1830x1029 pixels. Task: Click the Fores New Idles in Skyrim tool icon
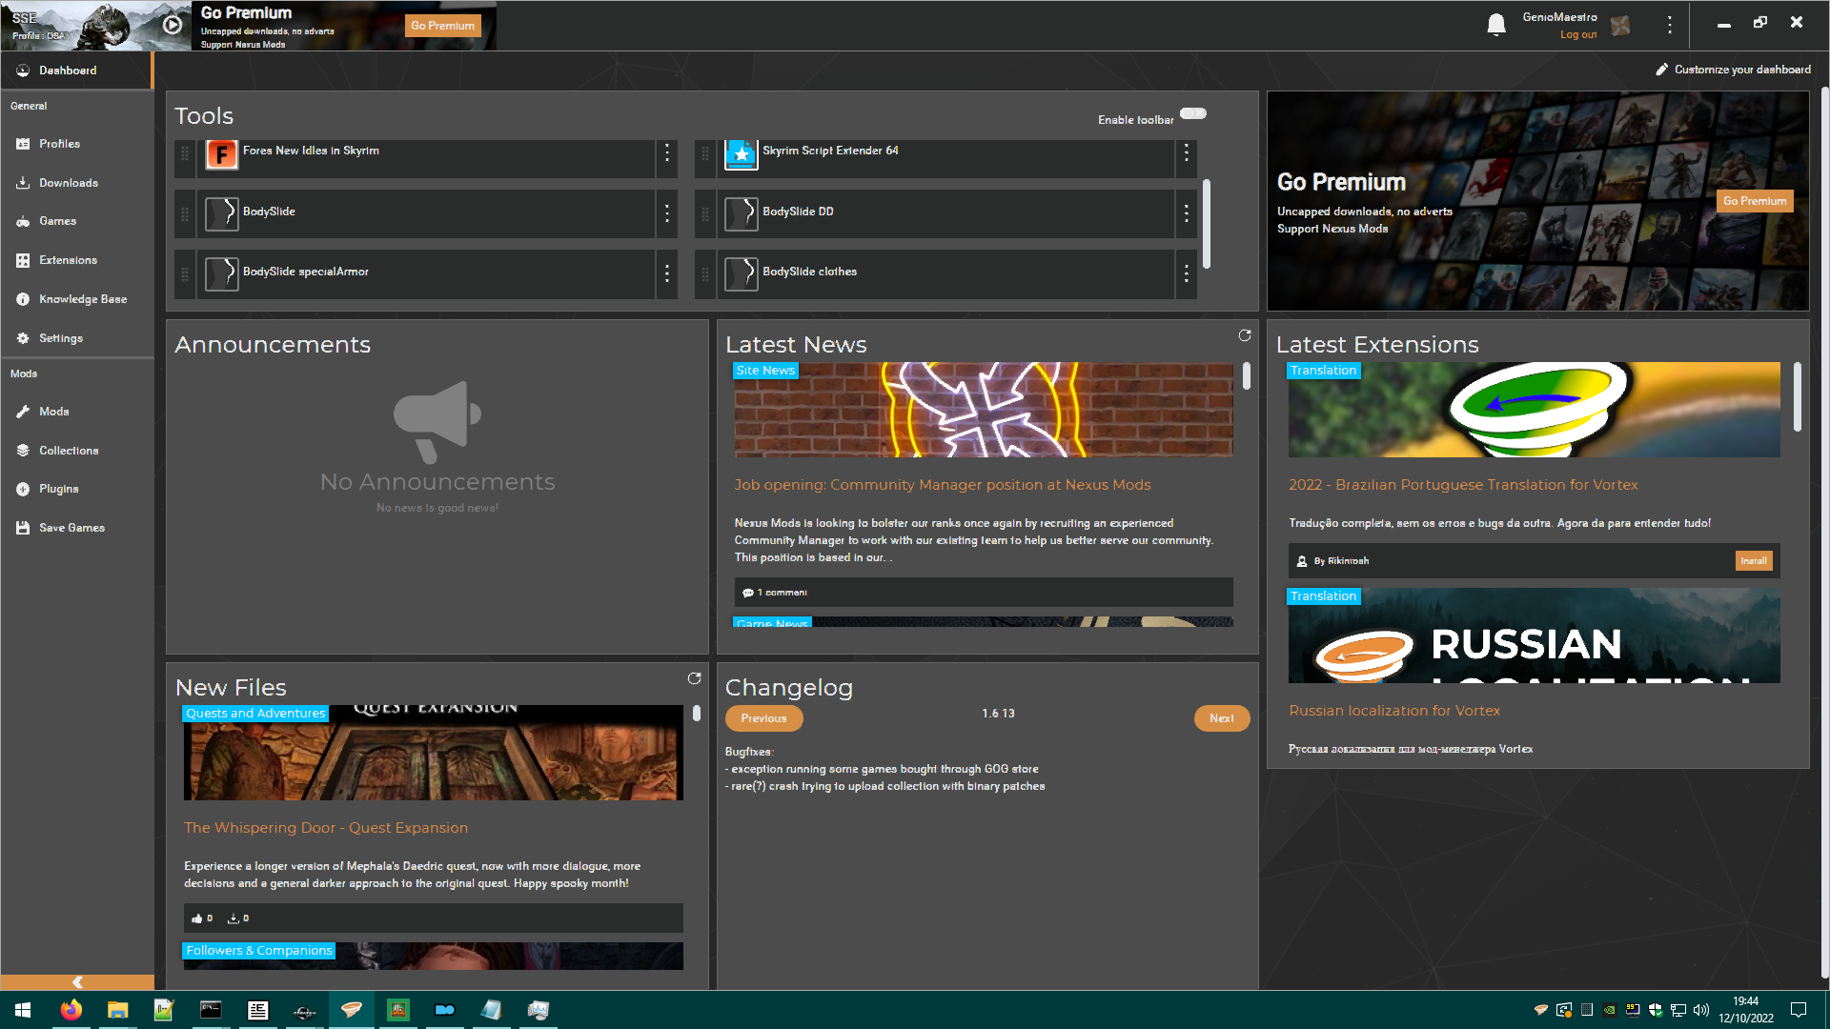(x=222, y=153)
